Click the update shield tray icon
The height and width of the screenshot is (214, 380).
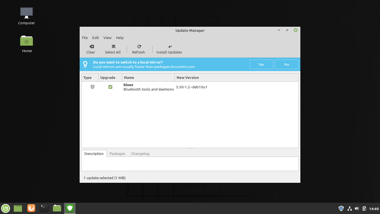[x=341, y=208]
